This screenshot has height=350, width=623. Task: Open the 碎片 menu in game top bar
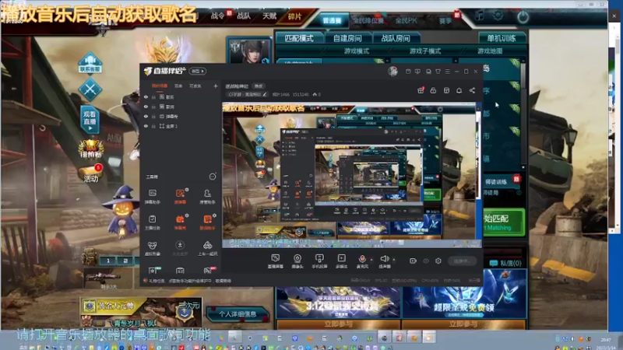[295, 16]
